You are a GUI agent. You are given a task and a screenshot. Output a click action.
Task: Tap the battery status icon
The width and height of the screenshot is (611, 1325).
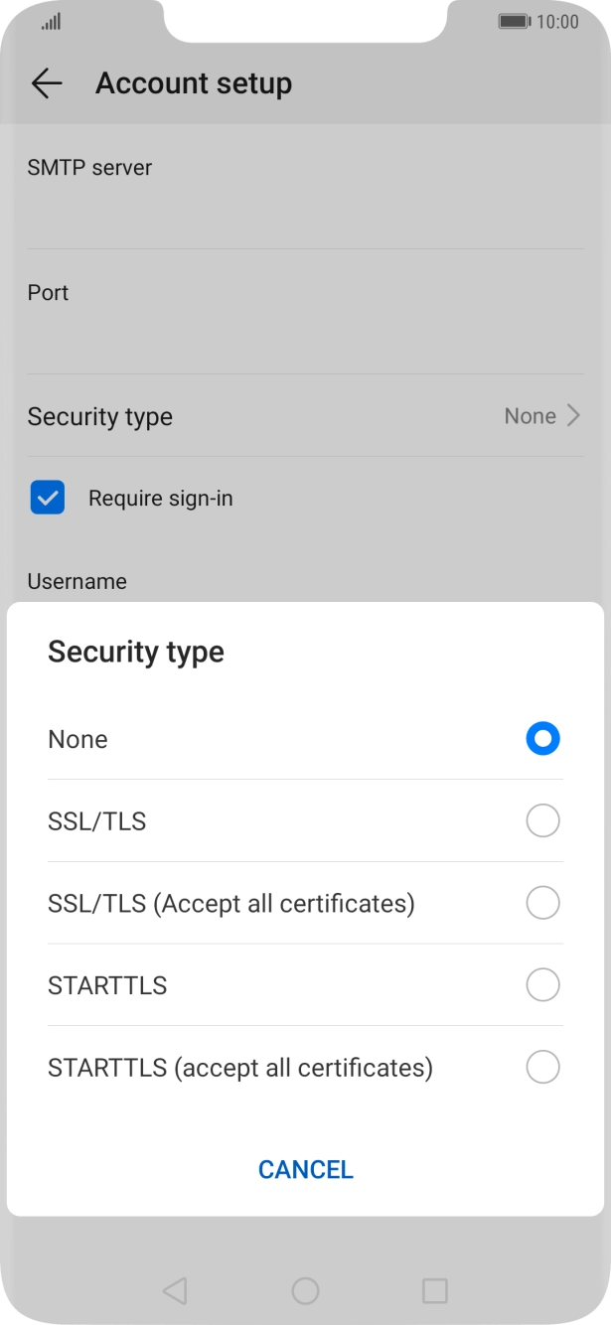click(x=514, y=22)
